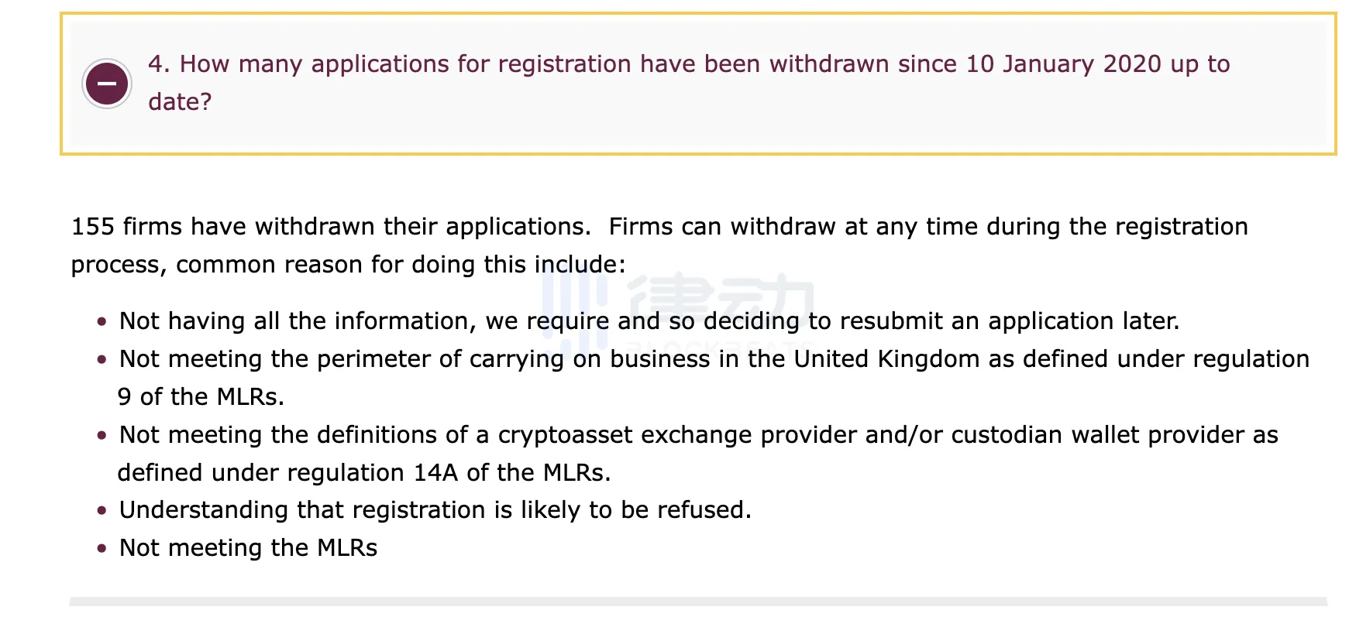Collapse question 4 using the minus icon

point(107,83)
